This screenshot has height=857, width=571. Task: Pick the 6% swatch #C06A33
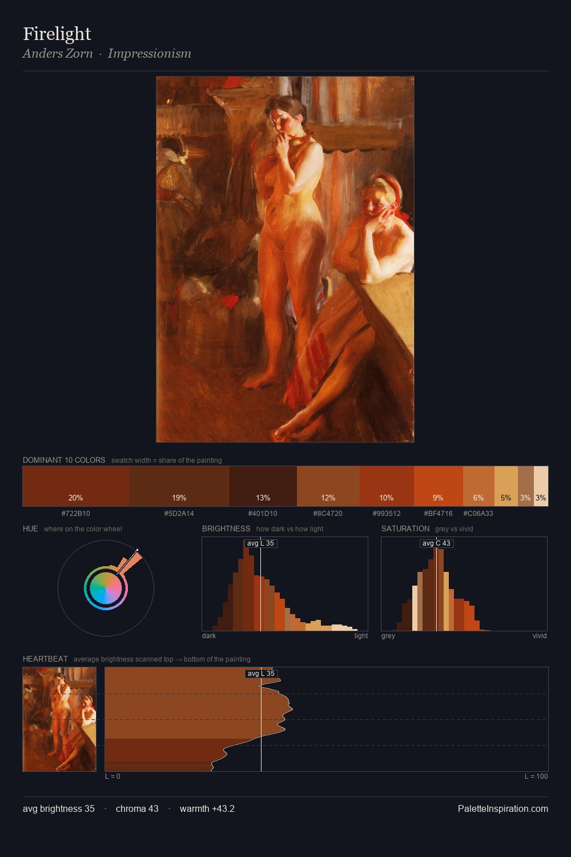click(478, 486)
